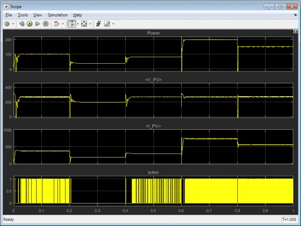Expand the Configuration Properties dropdown arrow
301x226 pixels.
point(13,24)
